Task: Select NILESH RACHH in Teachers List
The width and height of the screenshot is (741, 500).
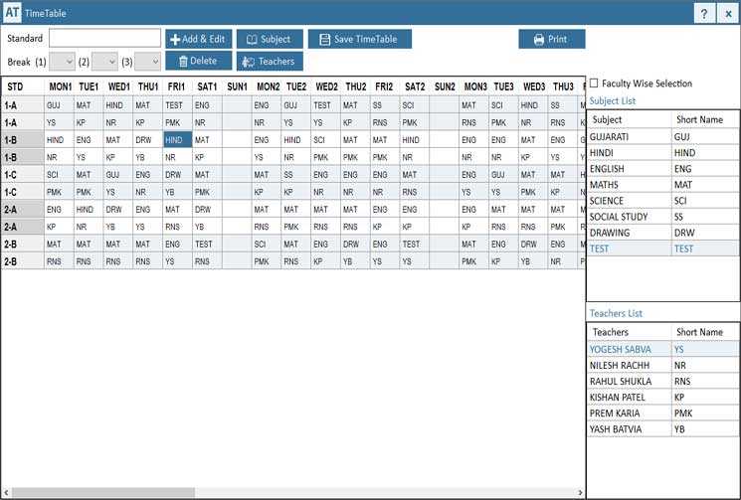Action: click(627, 365)
